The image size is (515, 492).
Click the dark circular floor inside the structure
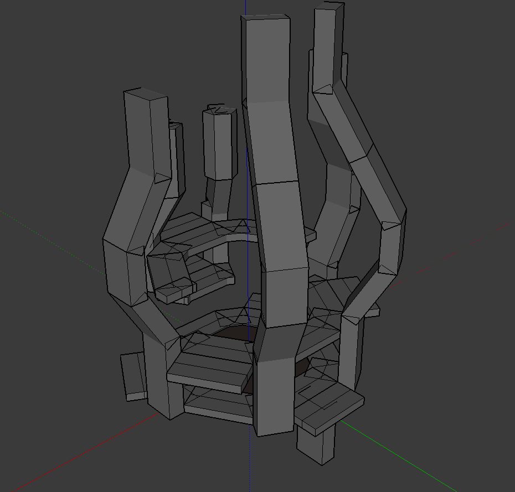[231, 333]
